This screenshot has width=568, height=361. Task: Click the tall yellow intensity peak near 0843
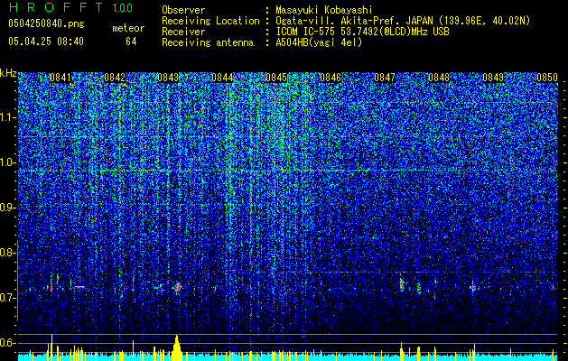pyautogui.click(x=177, y=347)
